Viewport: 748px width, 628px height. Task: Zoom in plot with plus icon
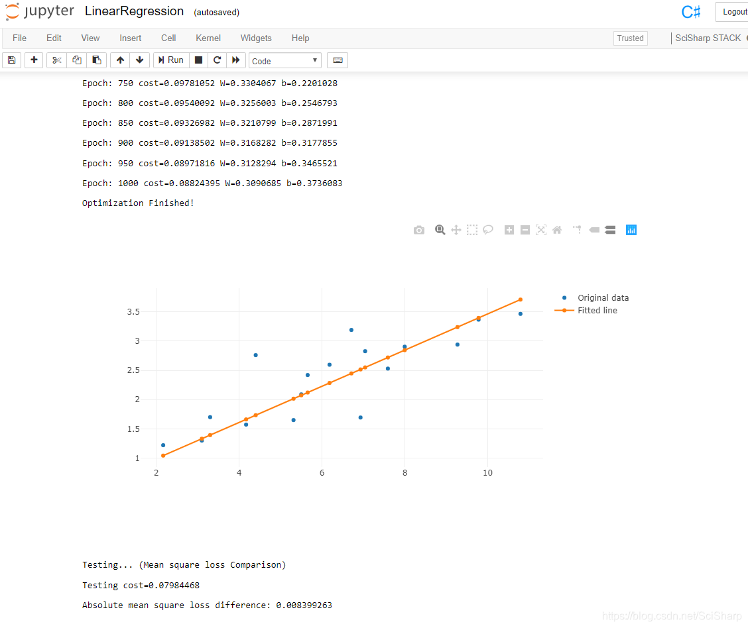pos(509,230)
